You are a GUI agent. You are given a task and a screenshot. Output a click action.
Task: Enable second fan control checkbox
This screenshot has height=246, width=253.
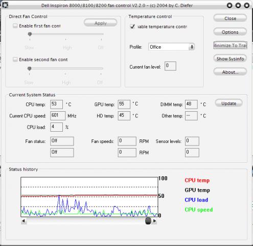[x=15, y=59]
